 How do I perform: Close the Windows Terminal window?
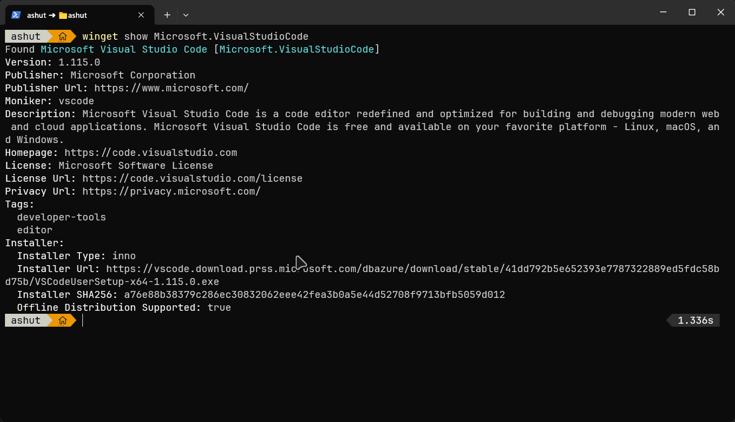click(x=721, y=12)
